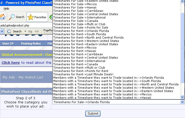Click the list scrollbar down arrow
The image size is (185, 118).
[182, 97]
